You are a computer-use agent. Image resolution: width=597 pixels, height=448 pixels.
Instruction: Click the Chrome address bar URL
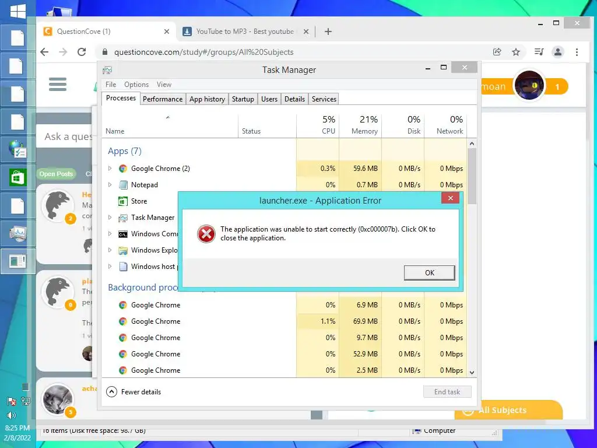(x=203, y=52)
